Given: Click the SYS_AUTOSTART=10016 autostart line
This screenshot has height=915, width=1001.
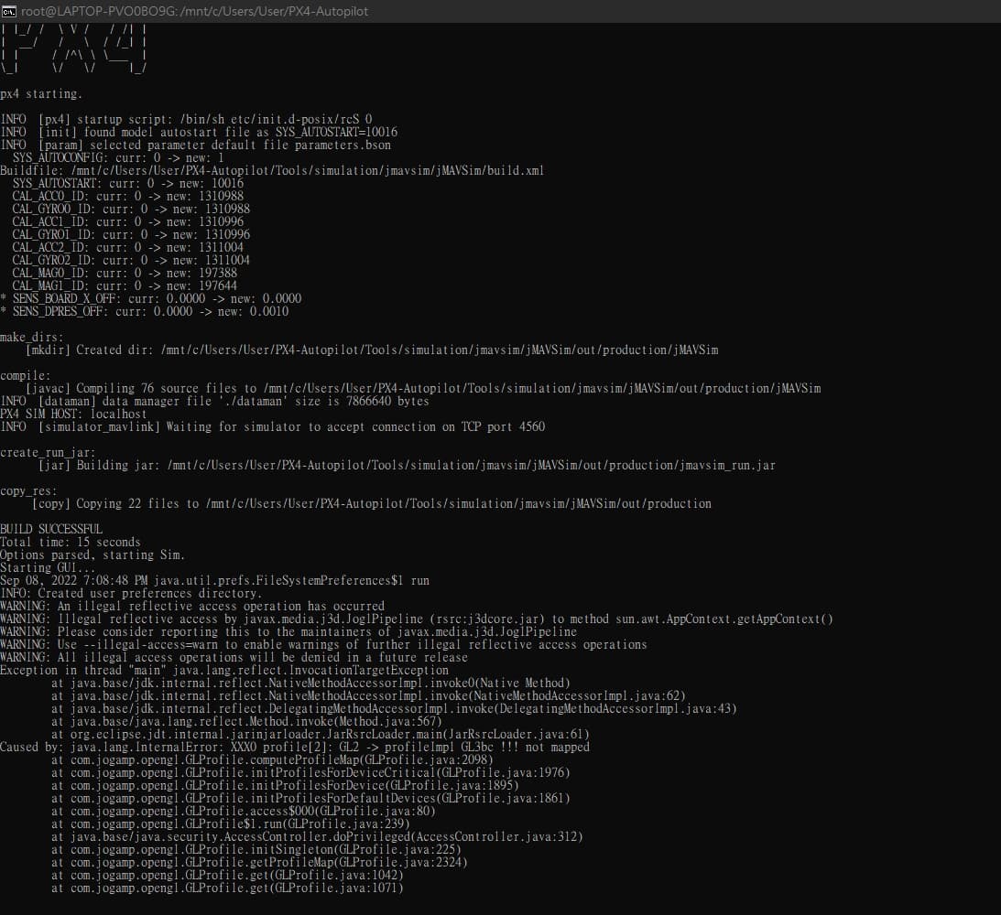Looking at the screenshot, I should pyautogui.click(x=199, y=133).
